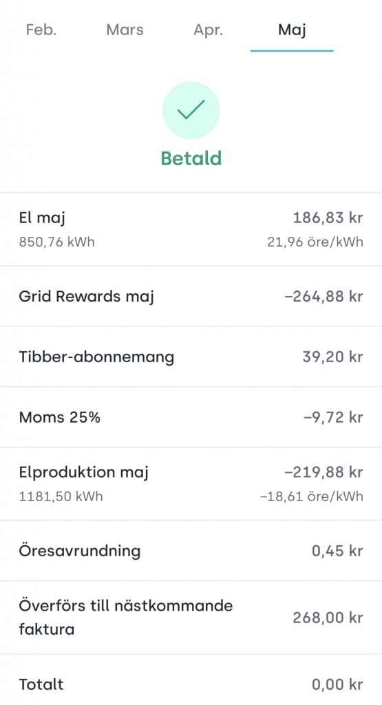Select the Öresavrundning row
Viewport: 382px width, 705px height.
pyautogui.click(x=191, y=551)
